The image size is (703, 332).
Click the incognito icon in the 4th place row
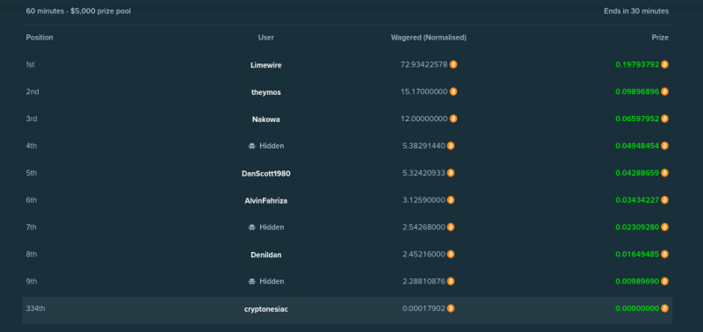pos(252,146)
